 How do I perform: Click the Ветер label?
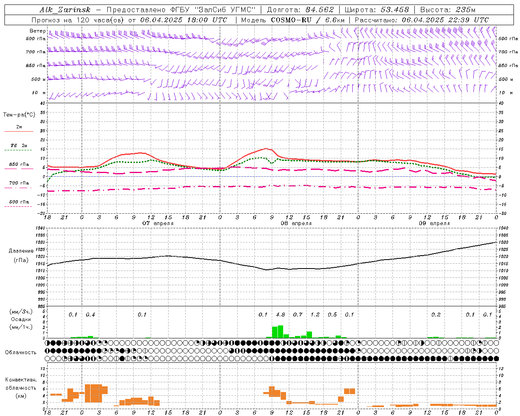tap(37, 31)
